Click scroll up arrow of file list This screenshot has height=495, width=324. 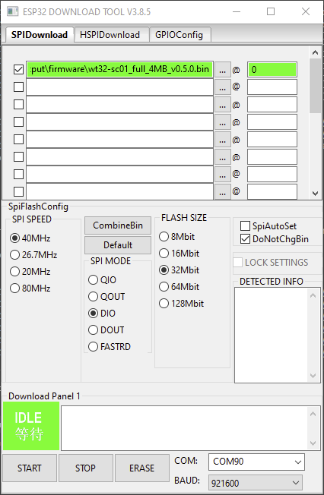click(x=315, y=52)
